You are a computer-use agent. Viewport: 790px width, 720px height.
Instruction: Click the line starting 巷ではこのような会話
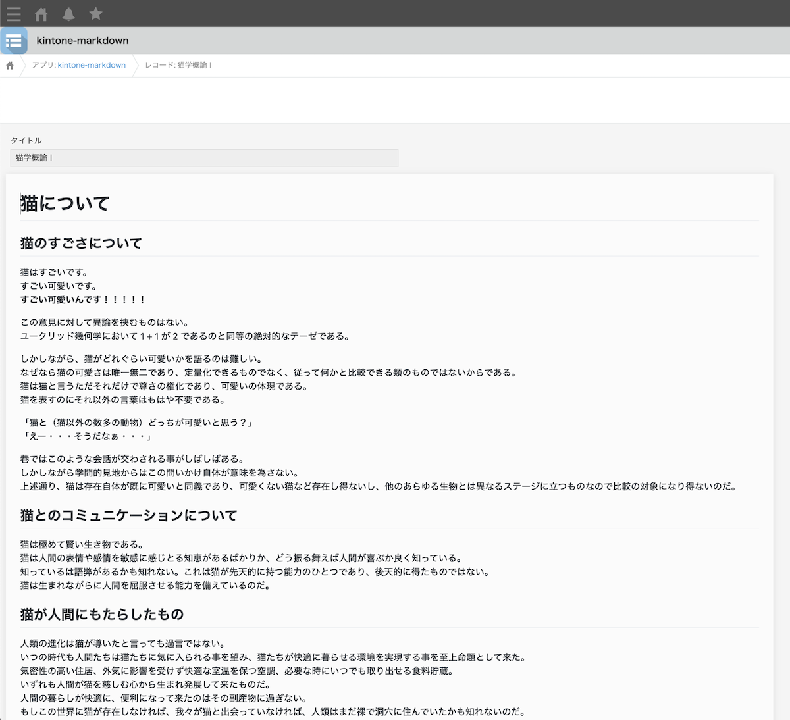[133, 459]
